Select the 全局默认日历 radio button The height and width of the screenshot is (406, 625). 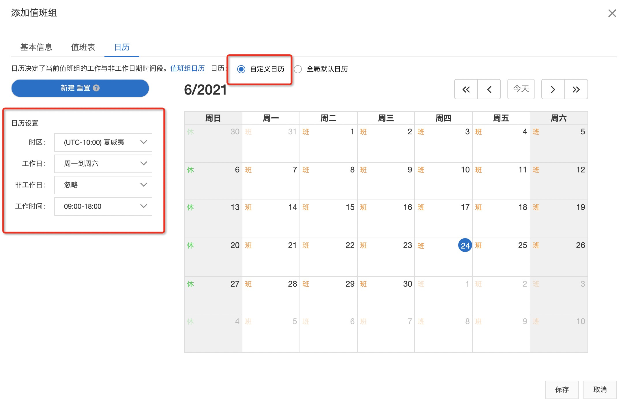pyautogui.click(x=298, y=69)
